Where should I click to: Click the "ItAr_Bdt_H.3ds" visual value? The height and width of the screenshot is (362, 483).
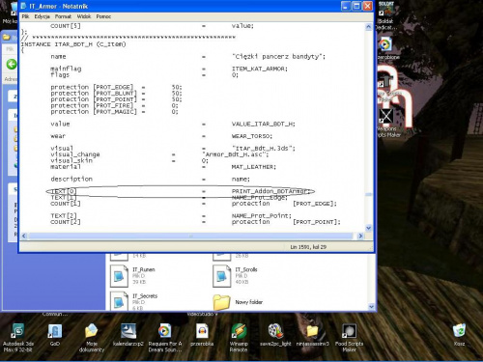264,149
